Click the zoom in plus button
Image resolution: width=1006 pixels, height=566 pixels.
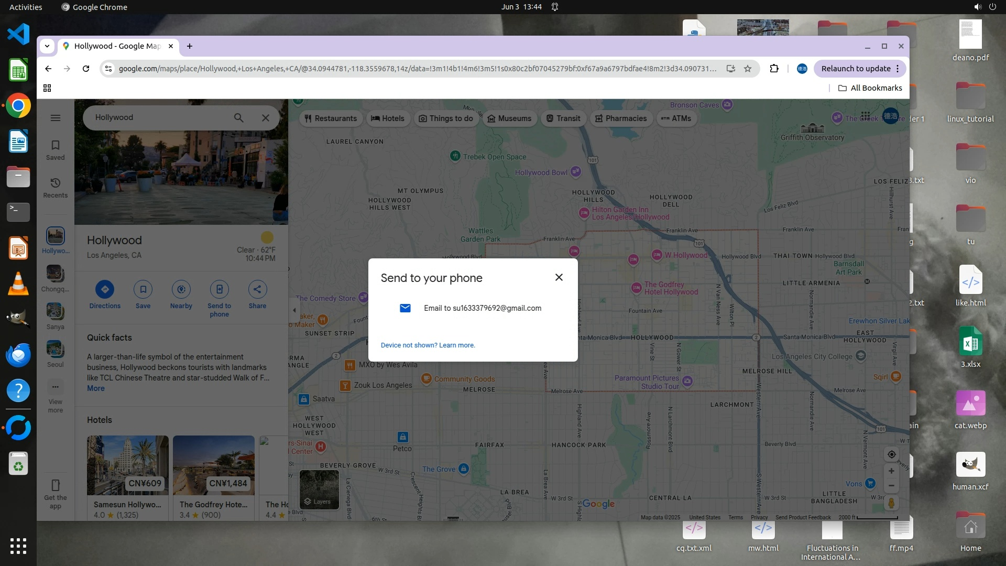point(891,471)
